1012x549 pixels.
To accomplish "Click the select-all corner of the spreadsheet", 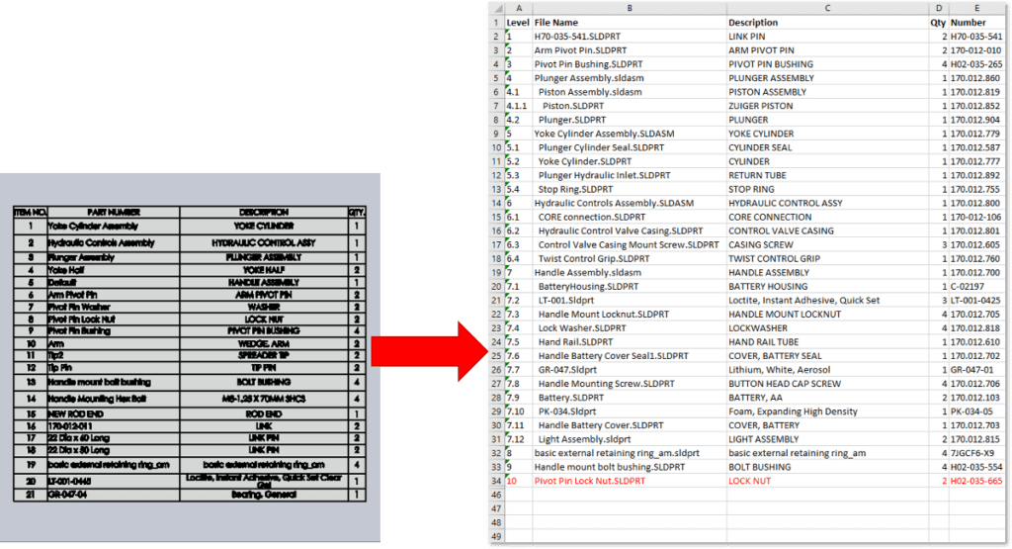I will 498,8.
